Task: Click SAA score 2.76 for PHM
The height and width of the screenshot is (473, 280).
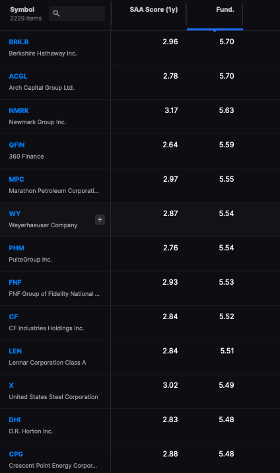Action: coord(170,248)
